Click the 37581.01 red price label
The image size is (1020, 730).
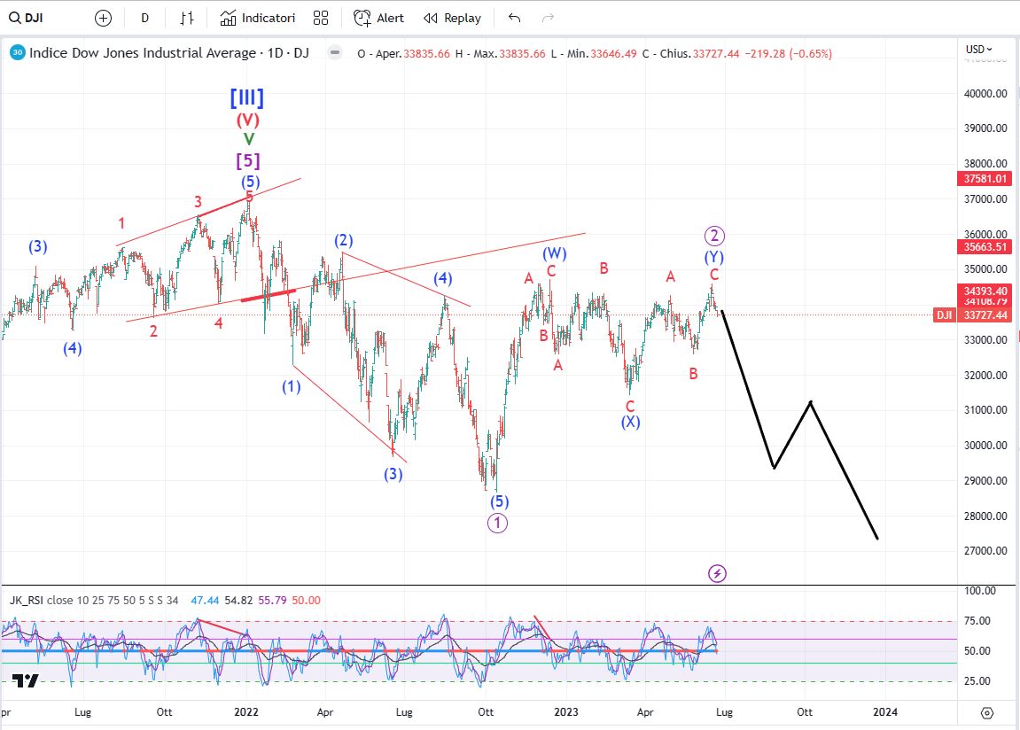[x=985, y=179]
